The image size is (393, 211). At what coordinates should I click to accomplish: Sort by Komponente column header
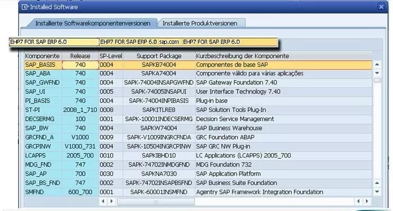tap(42, 56)
